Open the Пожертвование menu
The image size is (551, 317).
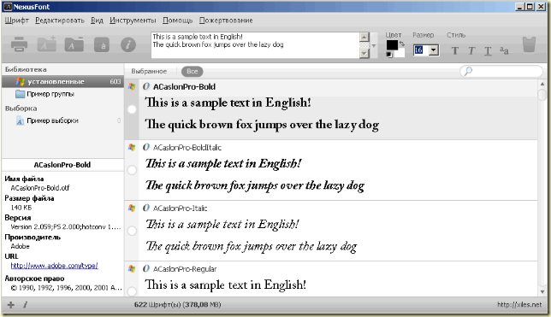[x=226, y=21]
